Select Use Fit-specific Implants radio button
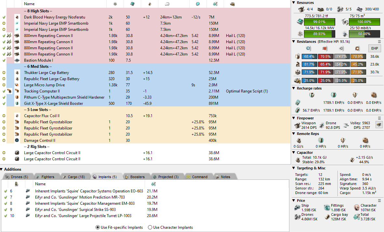This screenshot has height=232, width=384. tap(98, 227)
